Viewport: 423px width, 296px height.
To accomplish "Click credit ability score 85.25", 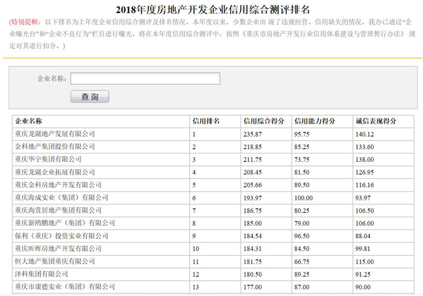I will (301, 147).
